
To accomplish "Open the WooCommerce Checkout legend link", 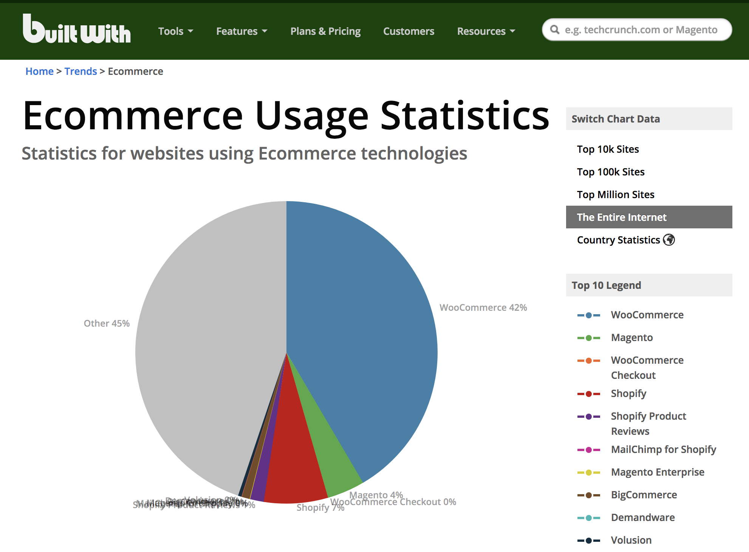I will pyautogui.click(x=647, y=368).
